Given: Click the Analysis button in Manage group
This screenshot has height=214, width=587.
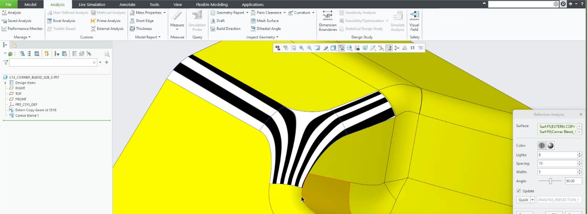Looking at the screenshot, I should [x=12, y=13].
